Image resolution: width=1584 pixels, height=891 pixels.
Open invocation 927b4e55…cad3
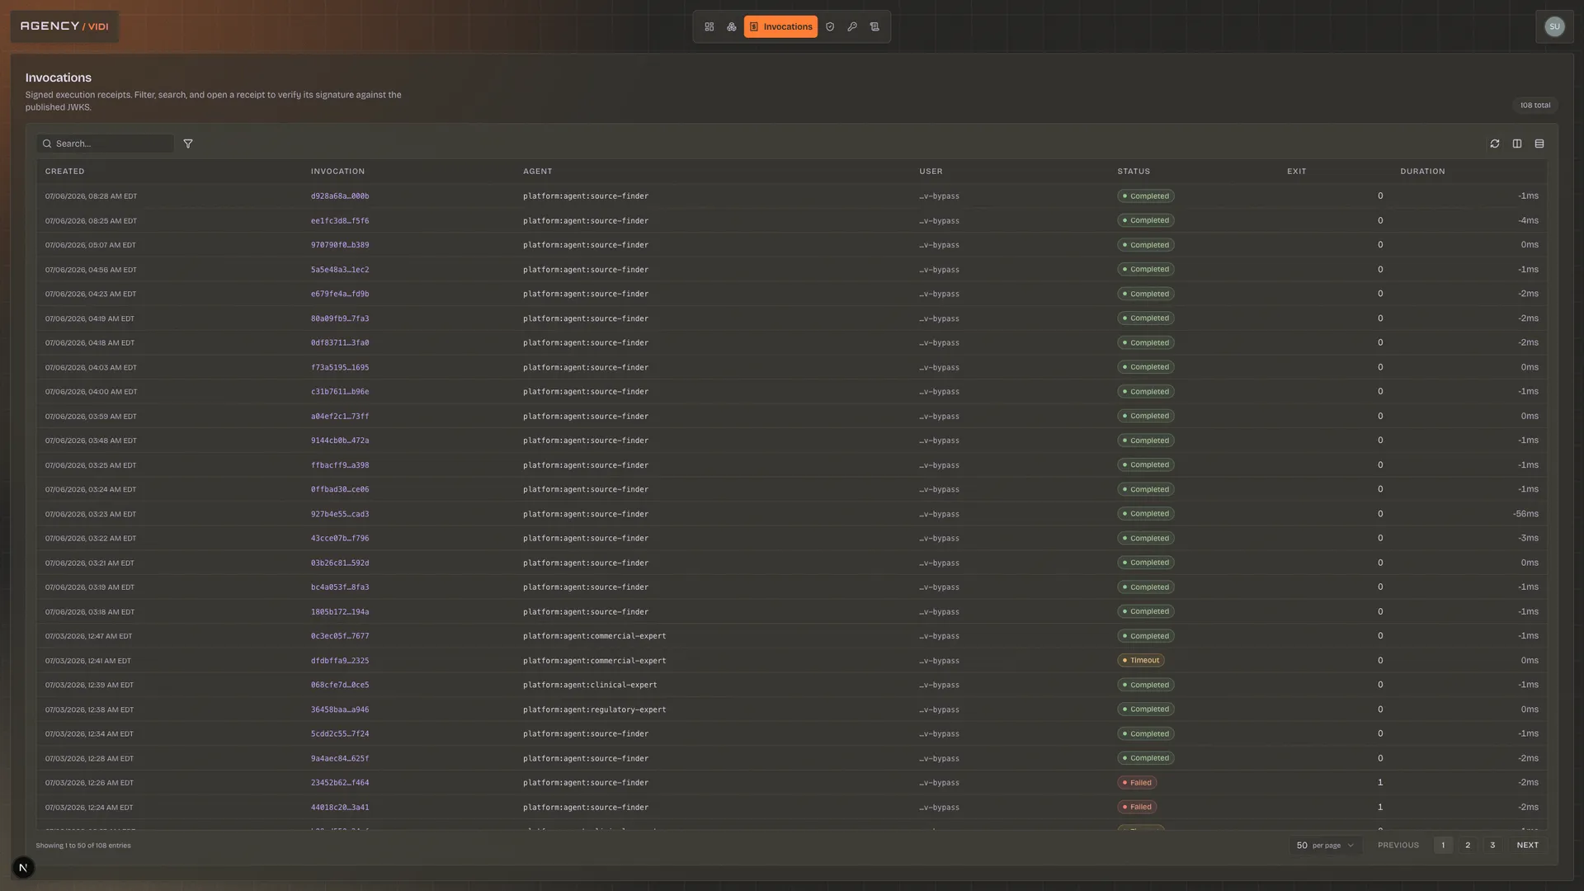[340, 515]
